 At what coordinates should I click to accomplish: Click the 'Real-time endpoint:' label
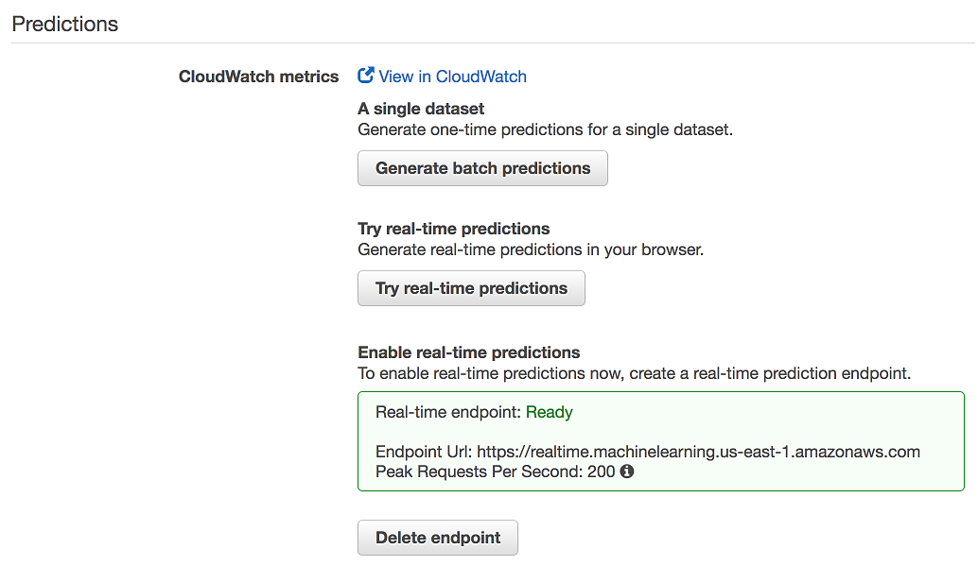pyautogui.click(x=448, y=412)
